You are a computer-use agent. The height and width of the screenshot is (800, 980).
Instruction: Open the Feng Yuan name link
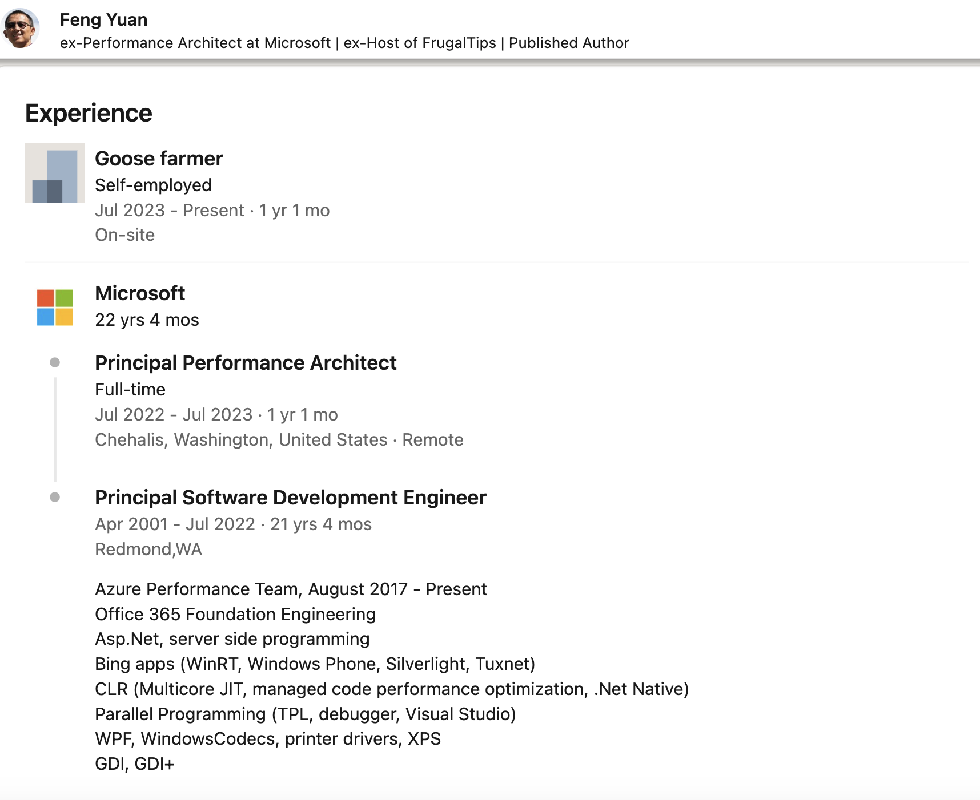(x=104, y=19)
